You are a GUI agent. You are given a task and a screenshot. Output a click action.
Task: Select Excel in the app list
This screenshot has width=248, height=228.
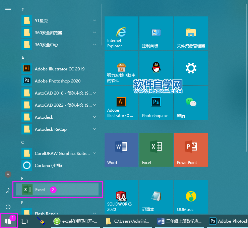point(57,189)
